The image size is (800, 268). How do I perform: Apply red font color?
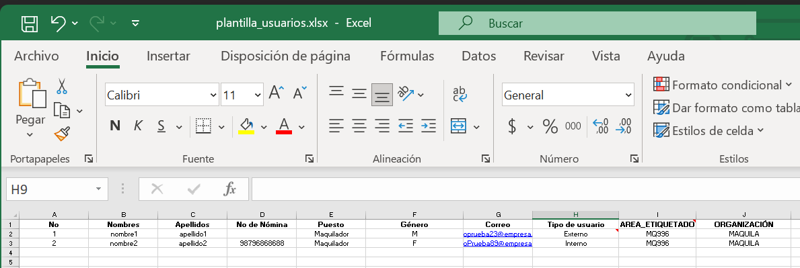pyautogui.click(x=284, y=126)
